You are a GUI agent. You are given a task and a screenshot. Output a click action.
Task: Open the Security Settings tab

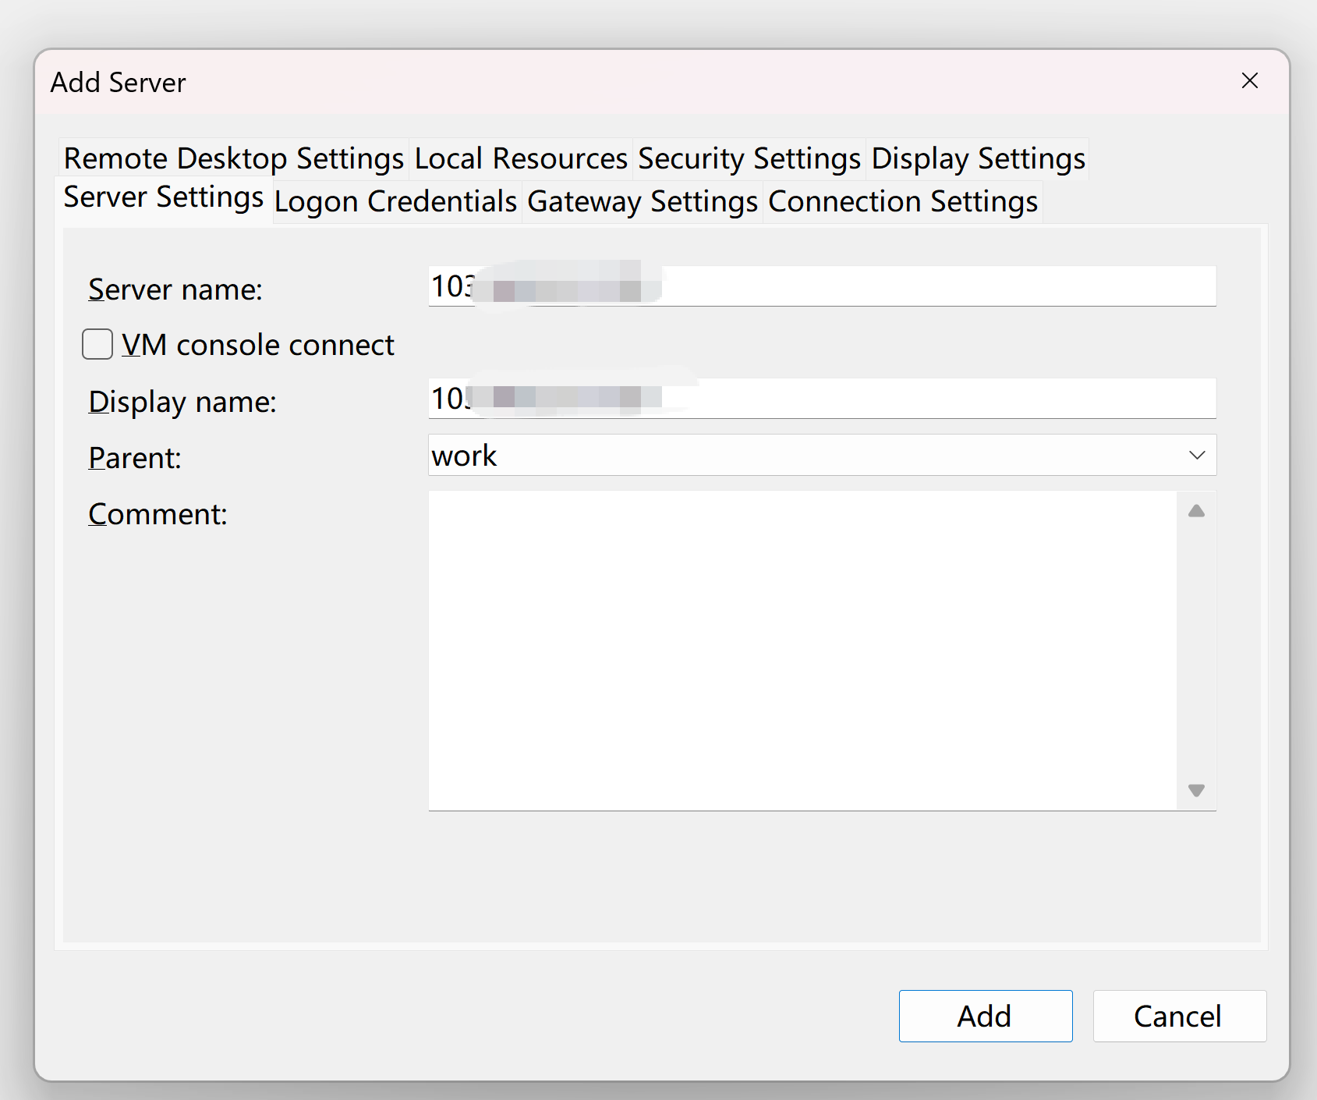tap(749, 158)
